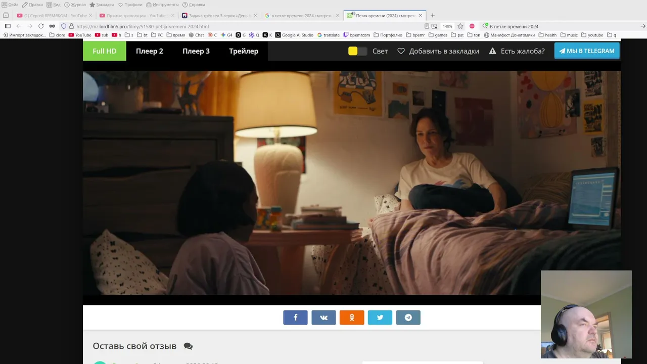Share the film via Telegram icon

pos(408,317)
